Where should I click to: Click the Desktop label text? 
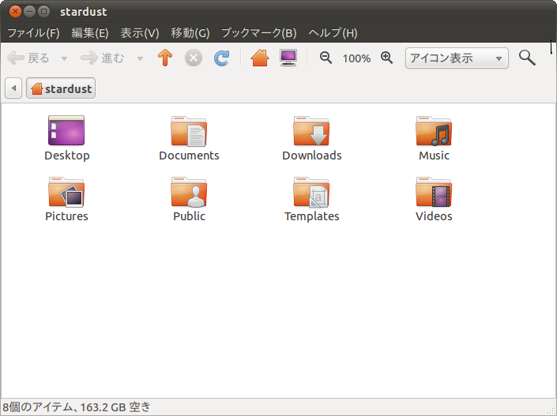tap(67, 156)
